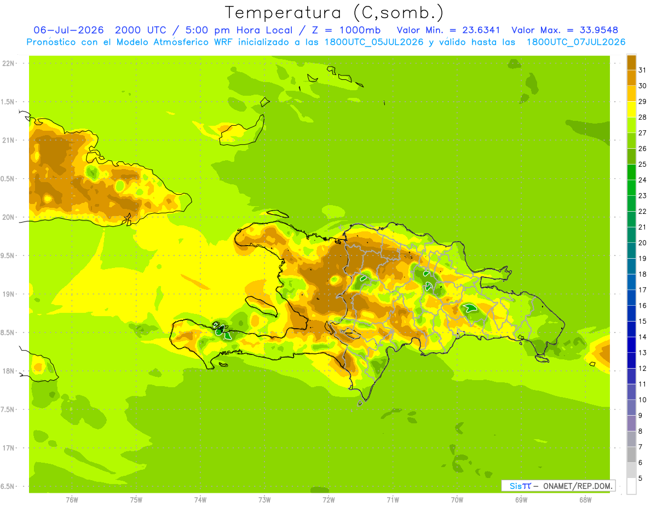Viewport: 657px width, 507px height.
Task: Click the '68W' longitude label
Action: (585, 499)
